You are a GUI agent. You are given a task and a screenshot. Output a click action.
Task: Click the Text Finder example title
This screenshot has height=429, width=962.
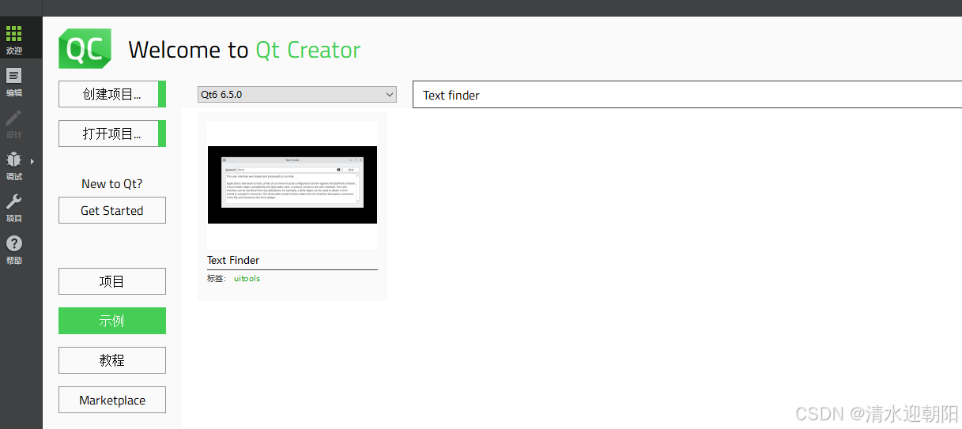pos(233,260)
